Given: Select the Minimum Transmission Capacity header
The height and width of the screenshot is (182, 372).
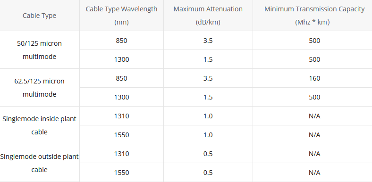Looking at the screenshot, I should (314, 16).
